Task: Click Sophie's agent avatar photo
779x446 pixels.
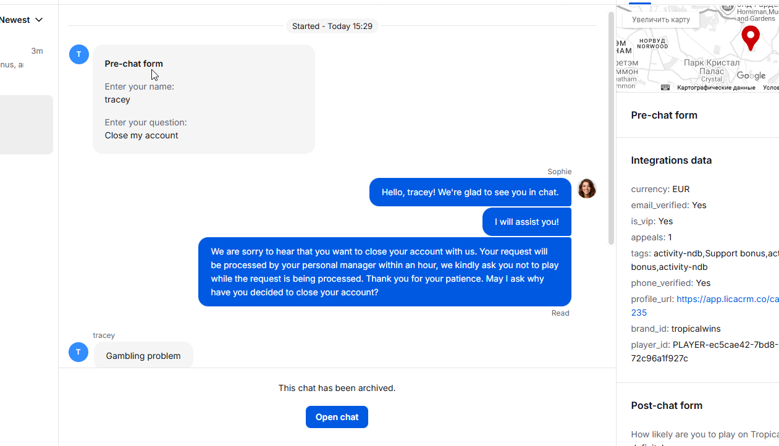Action: [x=587, y=188]
